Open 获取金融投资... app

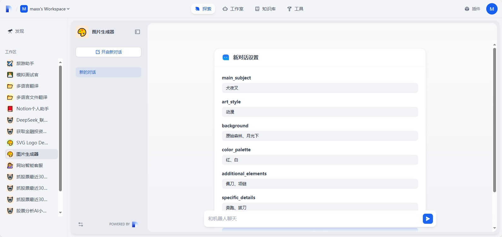point(32,131)
